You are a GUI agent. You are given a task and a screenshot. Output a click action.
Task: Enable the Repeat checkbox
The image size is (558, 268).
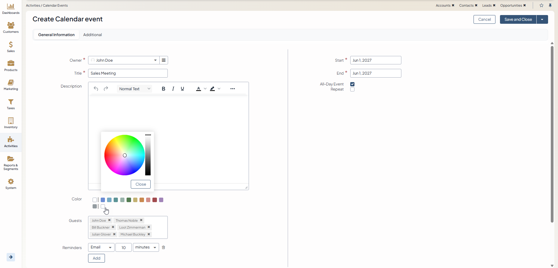352,89
